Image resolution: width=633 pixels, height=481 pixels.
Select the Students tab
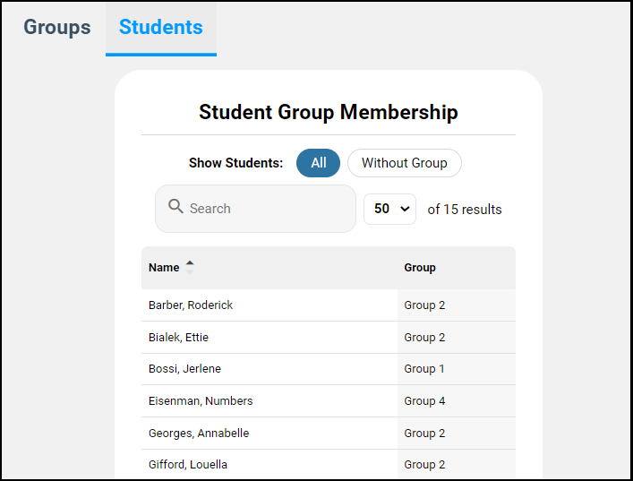pos(161,28)
